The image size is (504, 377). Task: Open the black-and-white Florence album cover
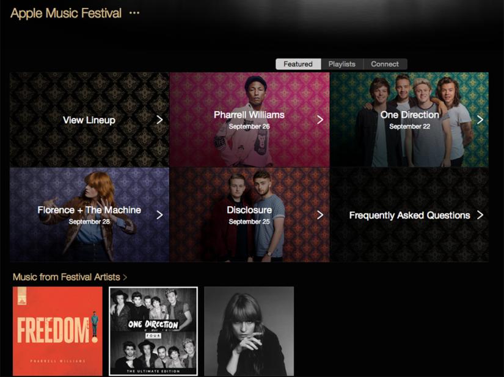[249, 331]
